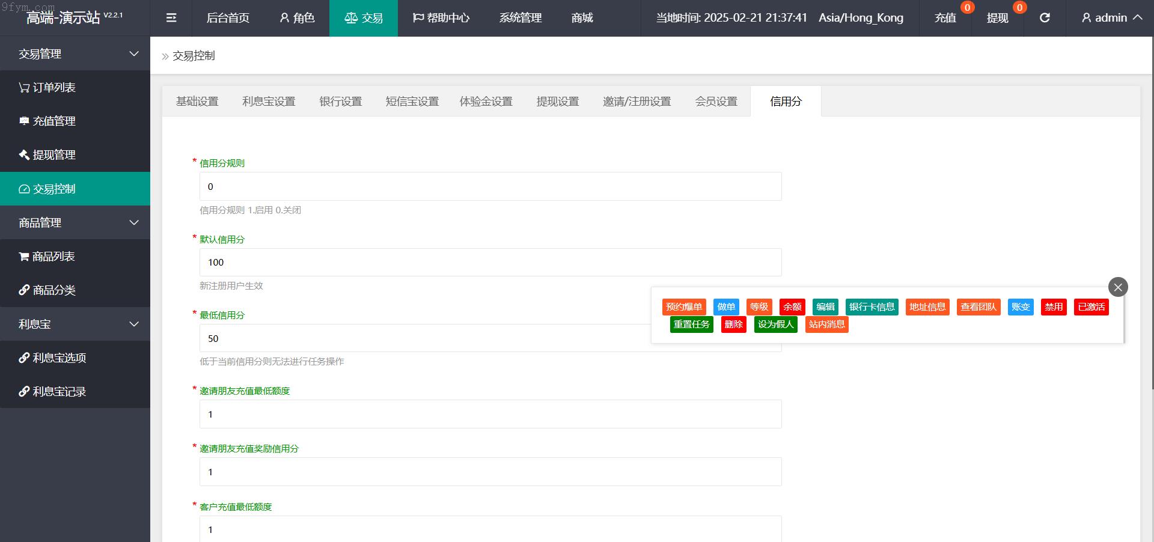Image resolution: width=1154 pixels, height=542 pixels.
Task: Switch to the 基础设置 tab
Action: click(197, 102)
